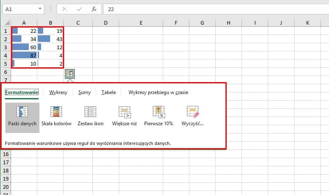Open the Name Box dropdown arrow

(x=39, y=9)
